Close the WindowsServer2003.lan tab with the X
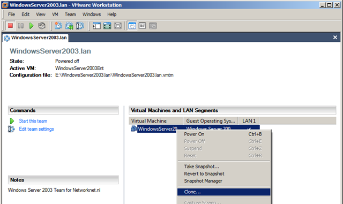 point(335,37)
